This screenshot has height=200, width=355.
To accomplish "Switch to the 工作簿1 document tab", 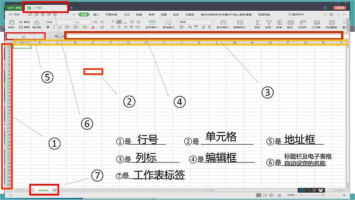I will pyautogui.click(x=45, y=8).
